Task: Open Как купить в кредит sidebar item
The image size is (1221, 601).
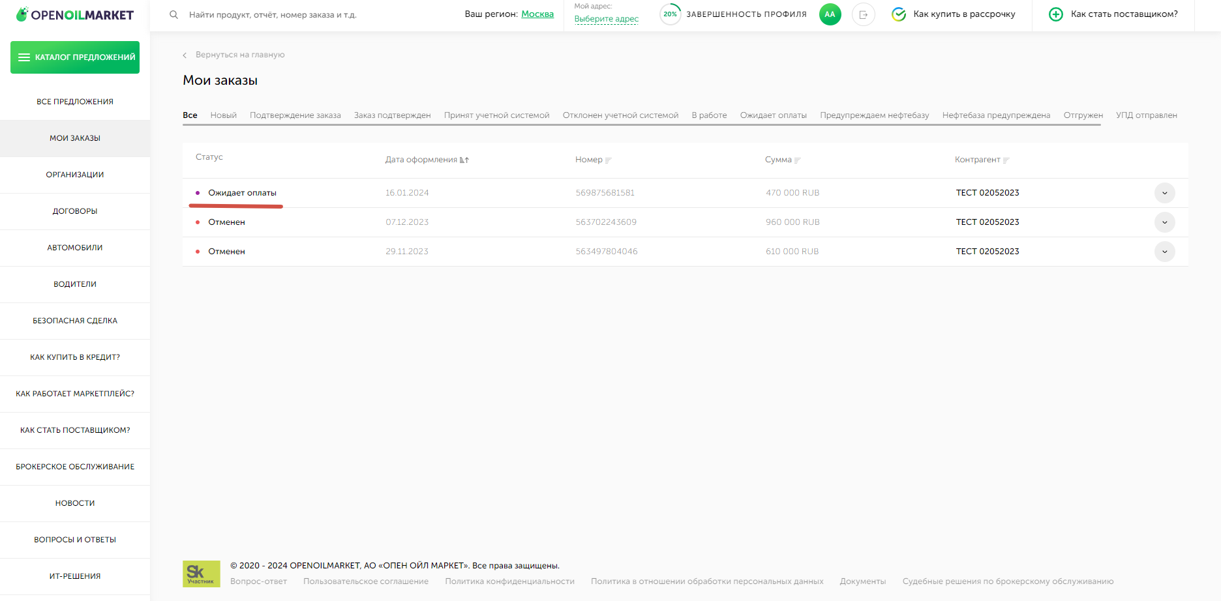Action: coord(75,357)
